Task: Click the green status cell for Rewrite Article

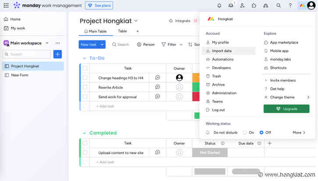Action: tap(196, 87)
